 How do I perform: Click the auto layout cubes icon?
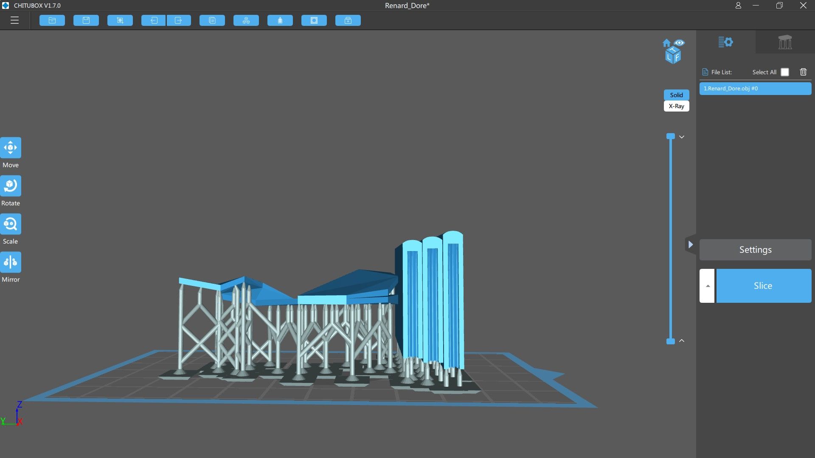(x=246, y=20)
